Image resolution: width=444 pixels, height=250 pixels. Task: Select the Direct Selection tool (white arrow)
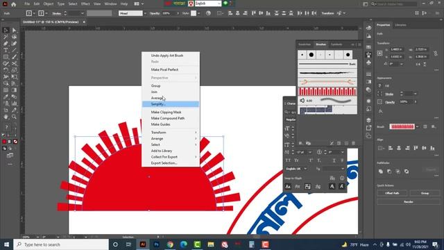pos(14,30)
